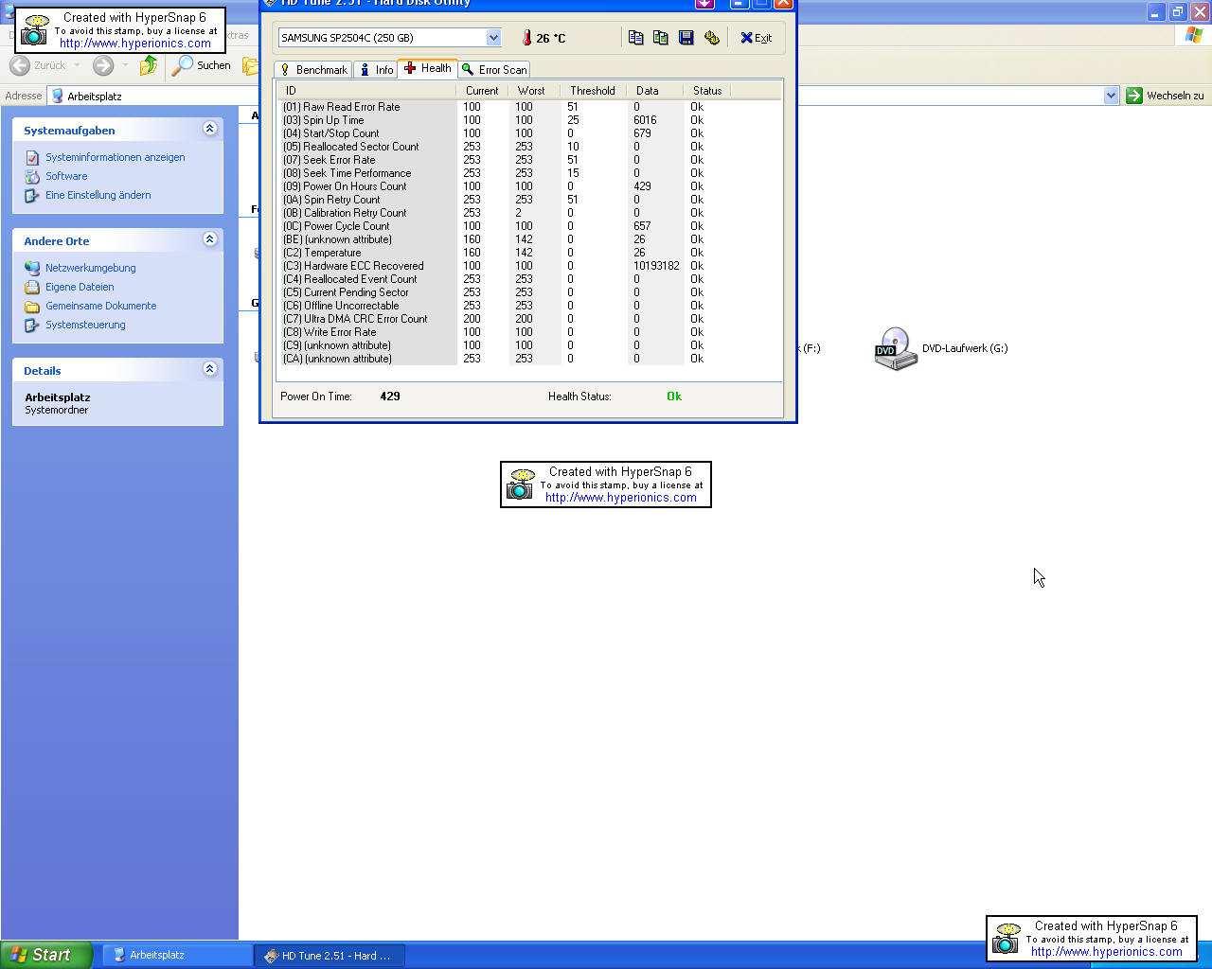
Task: Click the Suchen search button
Action: (202, 65)
